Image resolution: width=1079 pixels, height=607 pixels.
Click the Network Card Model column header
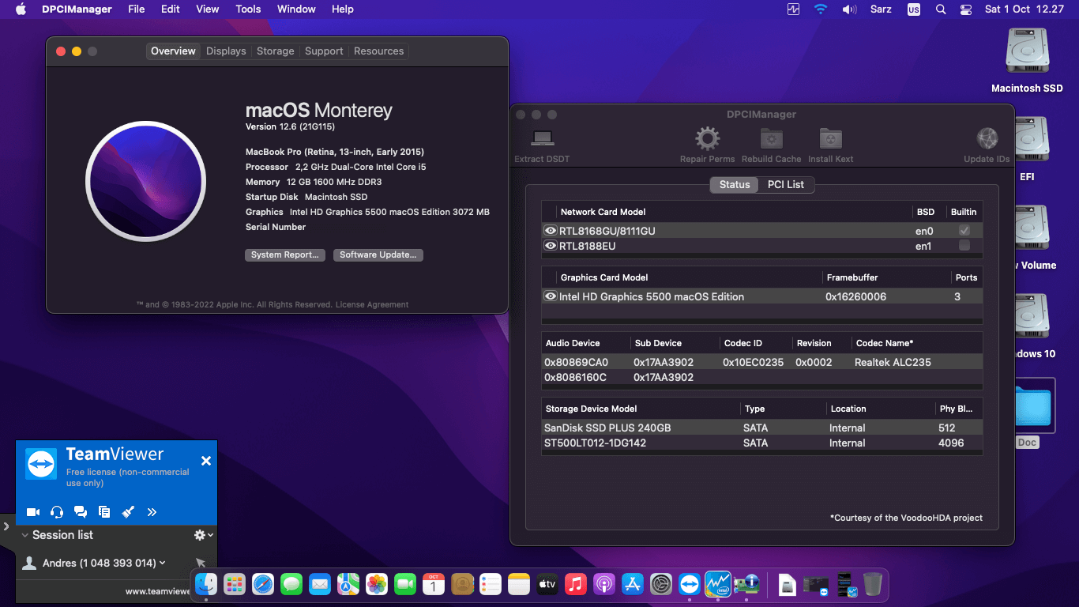(603, 212)
